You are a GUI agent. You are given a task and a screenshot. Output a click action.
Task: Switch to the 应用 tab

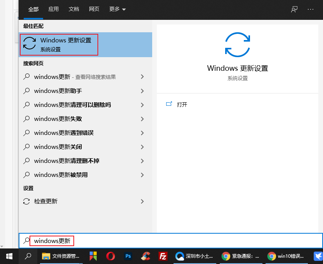click(x=54, y=9)
